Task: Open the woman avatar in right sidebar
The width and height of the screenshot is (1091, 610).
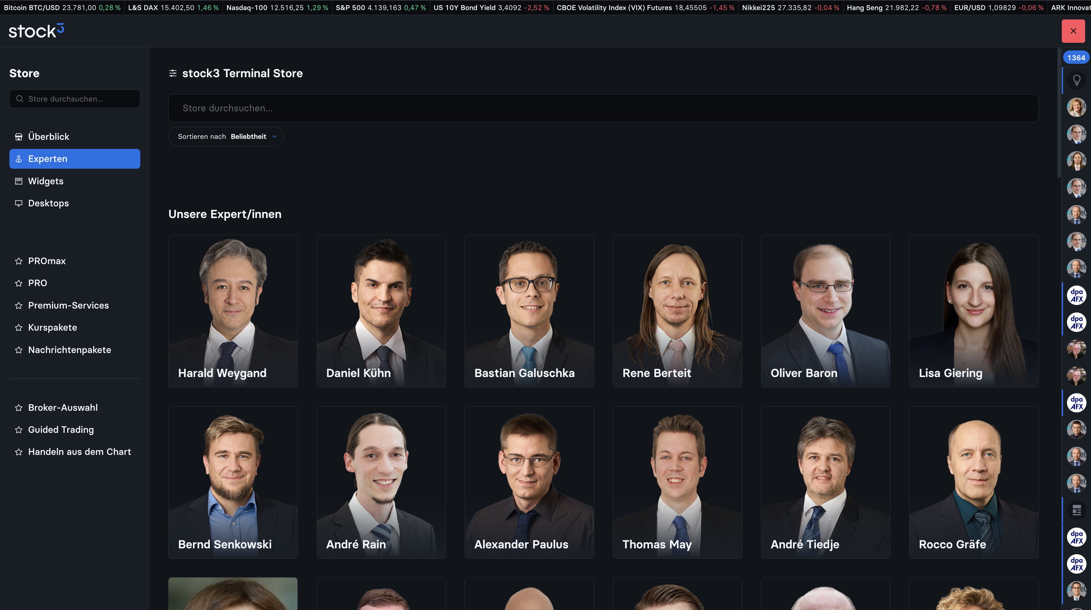Action: (1076, 107)
